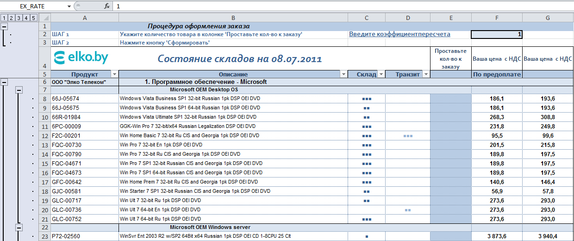Select column C header
The height and width of the screenshot is (241, 574).
click(367, 18)
